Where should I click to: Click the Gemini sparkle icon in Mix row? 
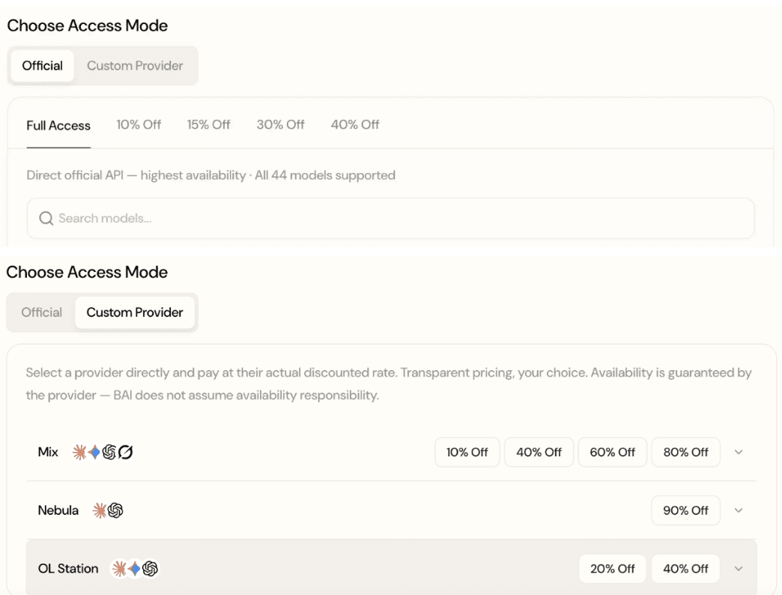pyautogui.click(x=94, y=453)
